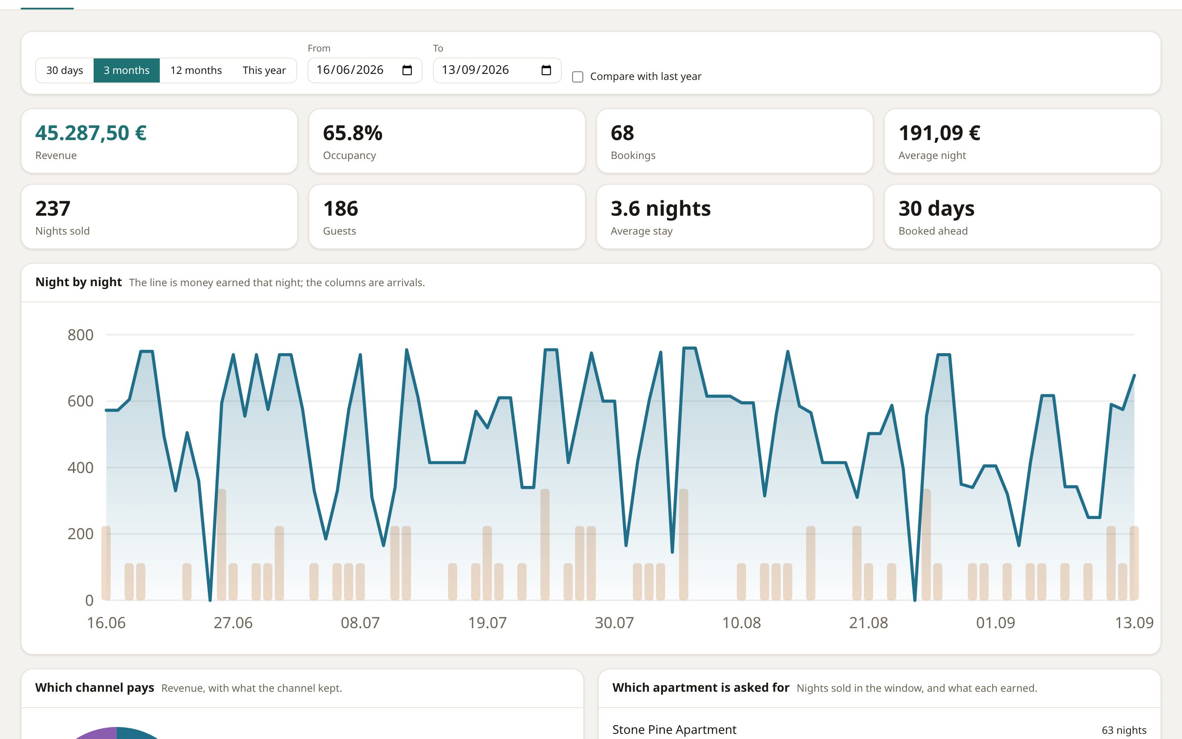Click the Revenue value 45.287,50 €
The image size is (1182, 739).
click(x=91, y=133)
